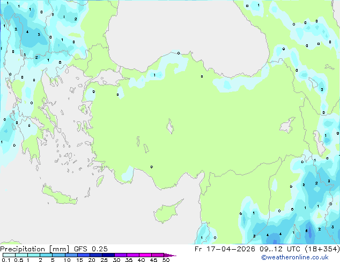Click the 'Precipitation [mm]' title text

tap(35, 249)
